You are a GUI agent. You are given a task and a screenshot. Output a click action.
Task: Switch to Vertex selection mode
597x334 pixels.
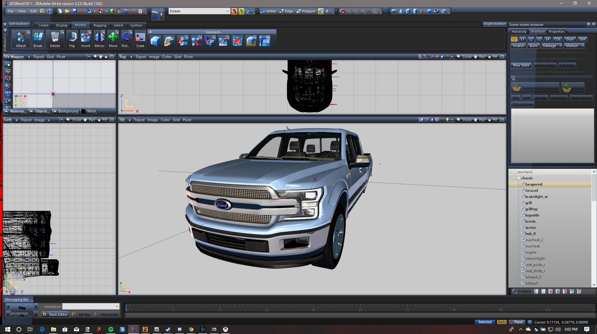pos(268,11)
